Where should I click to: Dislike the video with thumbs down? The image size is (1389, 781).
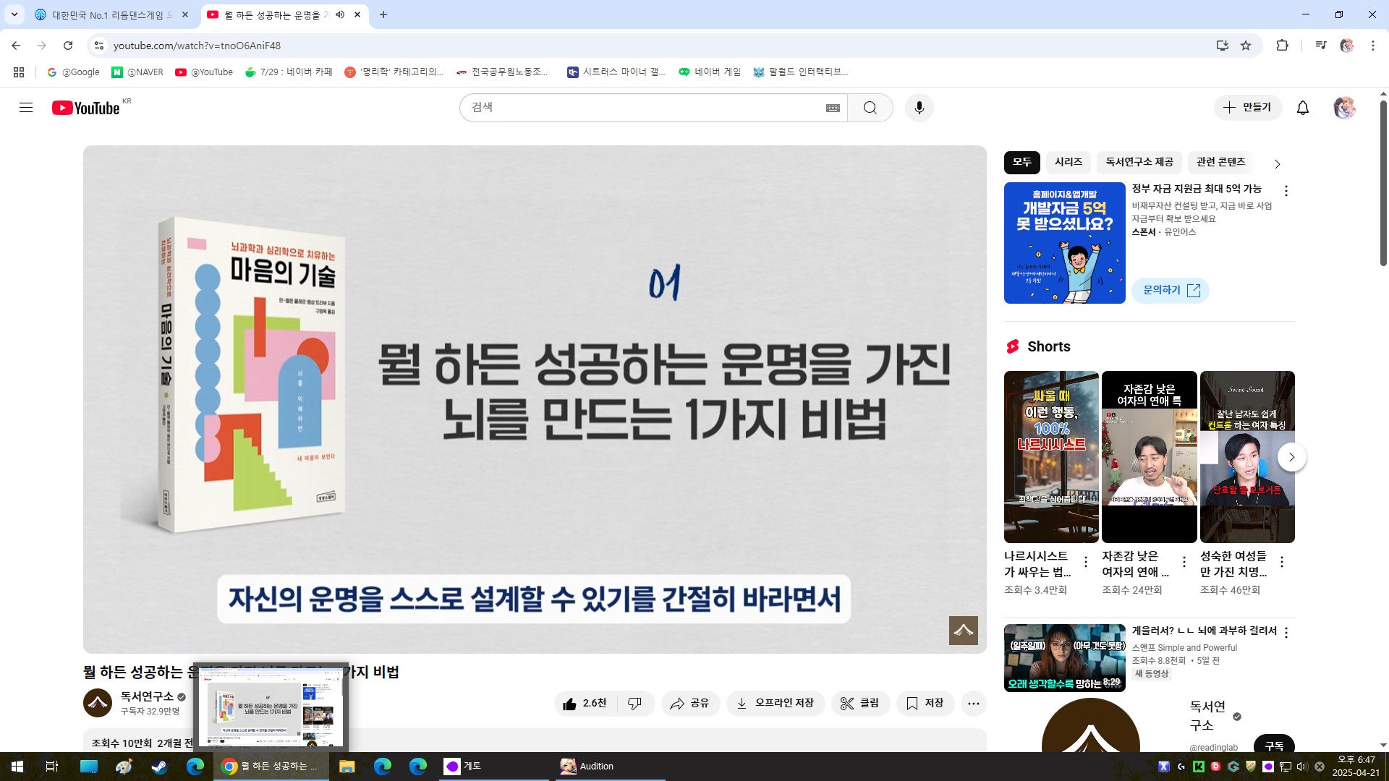click(634, 703)
